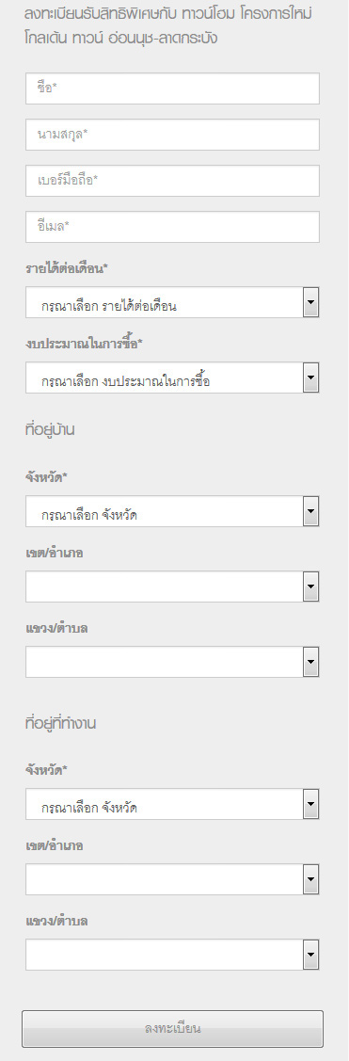The height and width of the screenshot is (1061, 349).
Task: Open the work address จังหวัด province dropdown
Action: pyautogui.click(x=172, y=805)
